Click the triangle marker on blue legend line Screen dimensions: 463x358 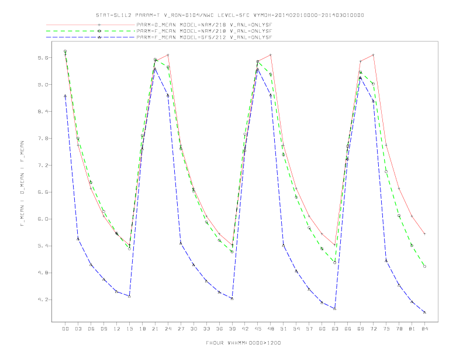tap(99, 37)
